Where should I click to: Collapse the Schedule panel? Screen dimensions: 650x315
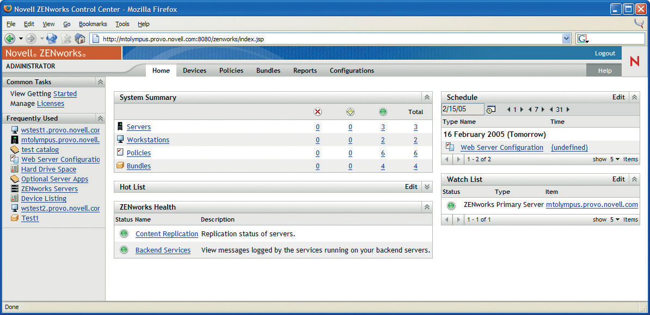click(x=634, y=98)
